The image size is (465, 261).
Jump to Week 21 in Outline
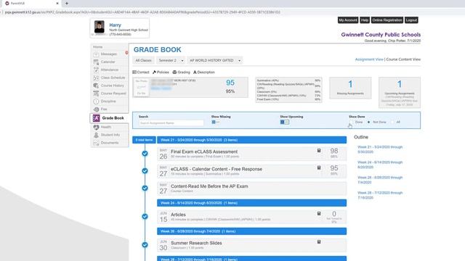coord(380,149)
